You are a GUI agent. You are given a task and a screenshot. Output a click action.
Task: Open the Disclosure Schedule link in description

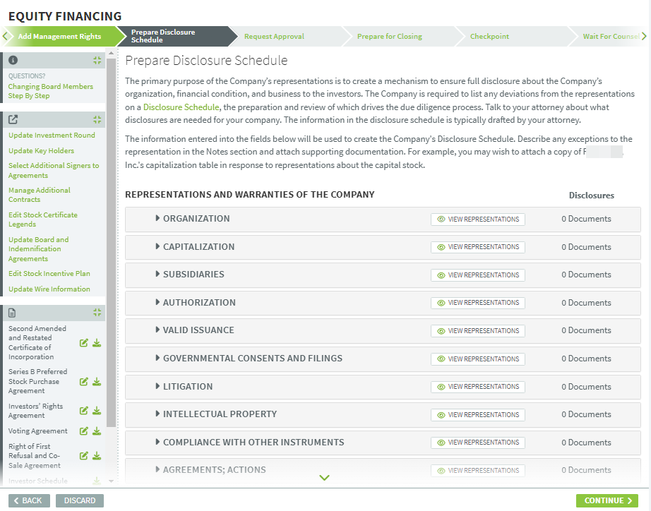(181, 107)
